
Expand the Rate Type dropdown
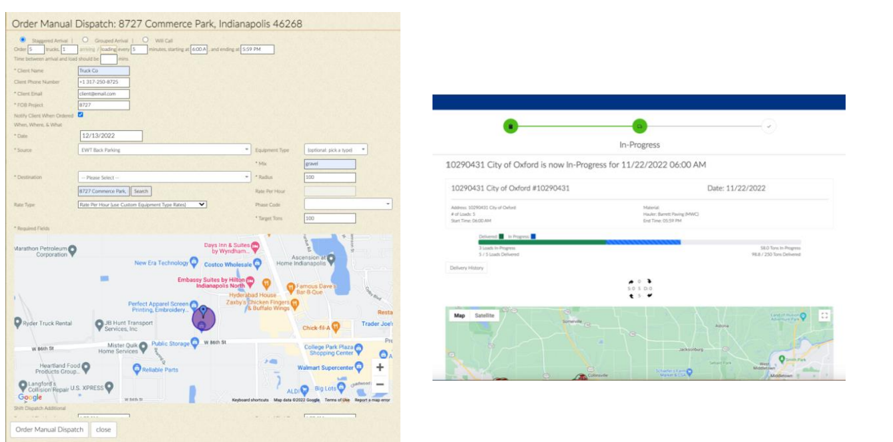tap(142, 204)
